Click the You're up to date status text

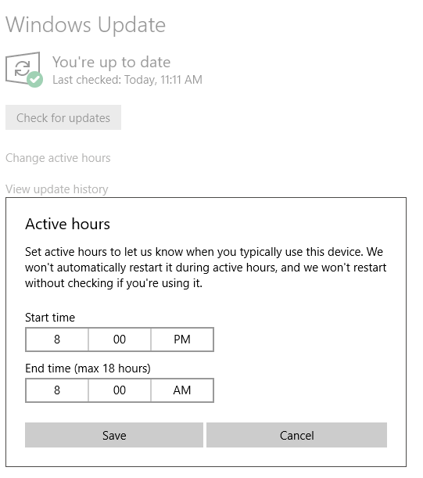[x=111, y=62]
